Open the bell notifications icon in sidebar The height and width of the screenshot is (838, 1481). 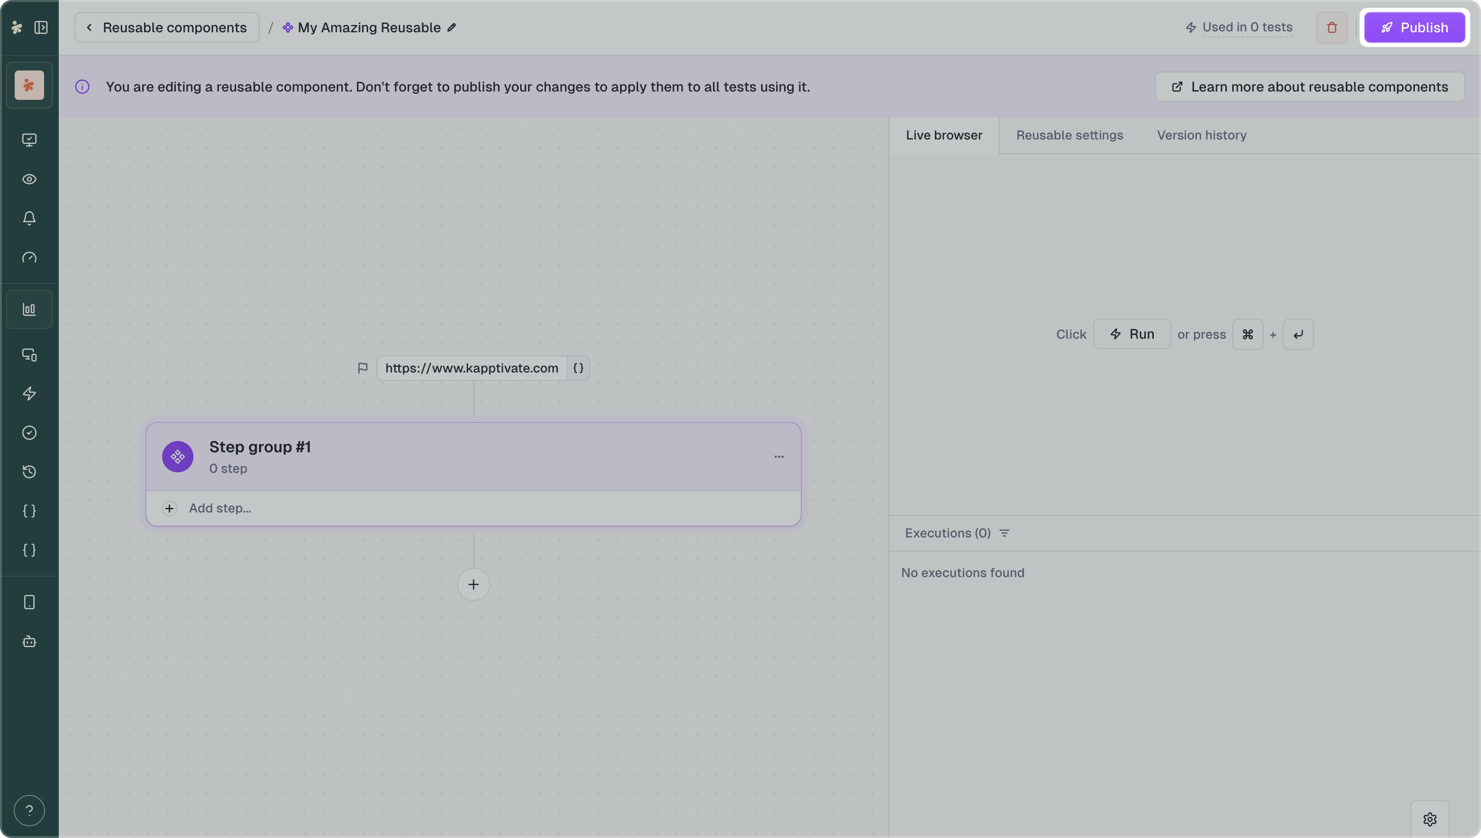pyautogui.click(x=29, y=218)
